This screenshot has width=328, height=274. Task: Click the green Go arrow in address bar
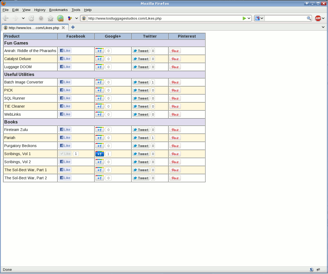pos(244,18)
